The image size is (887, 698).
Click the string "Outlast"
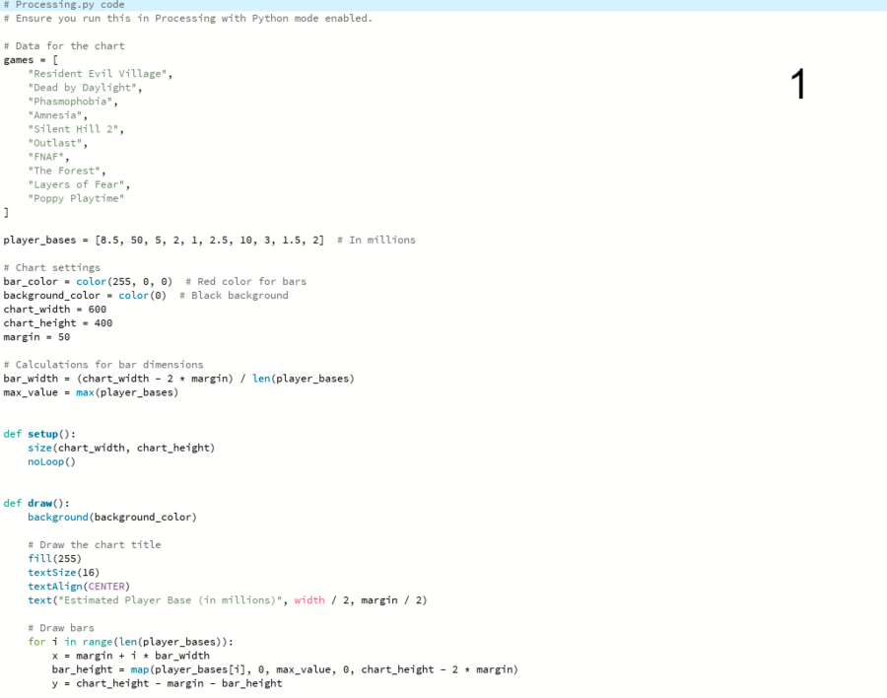tap(55, 143)
